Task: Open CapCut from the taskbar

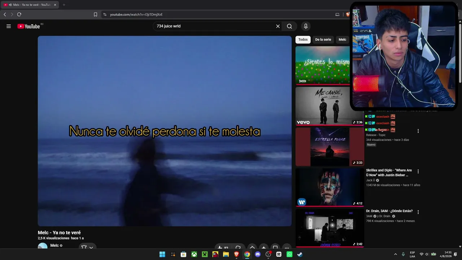Action: pos(279,254)
